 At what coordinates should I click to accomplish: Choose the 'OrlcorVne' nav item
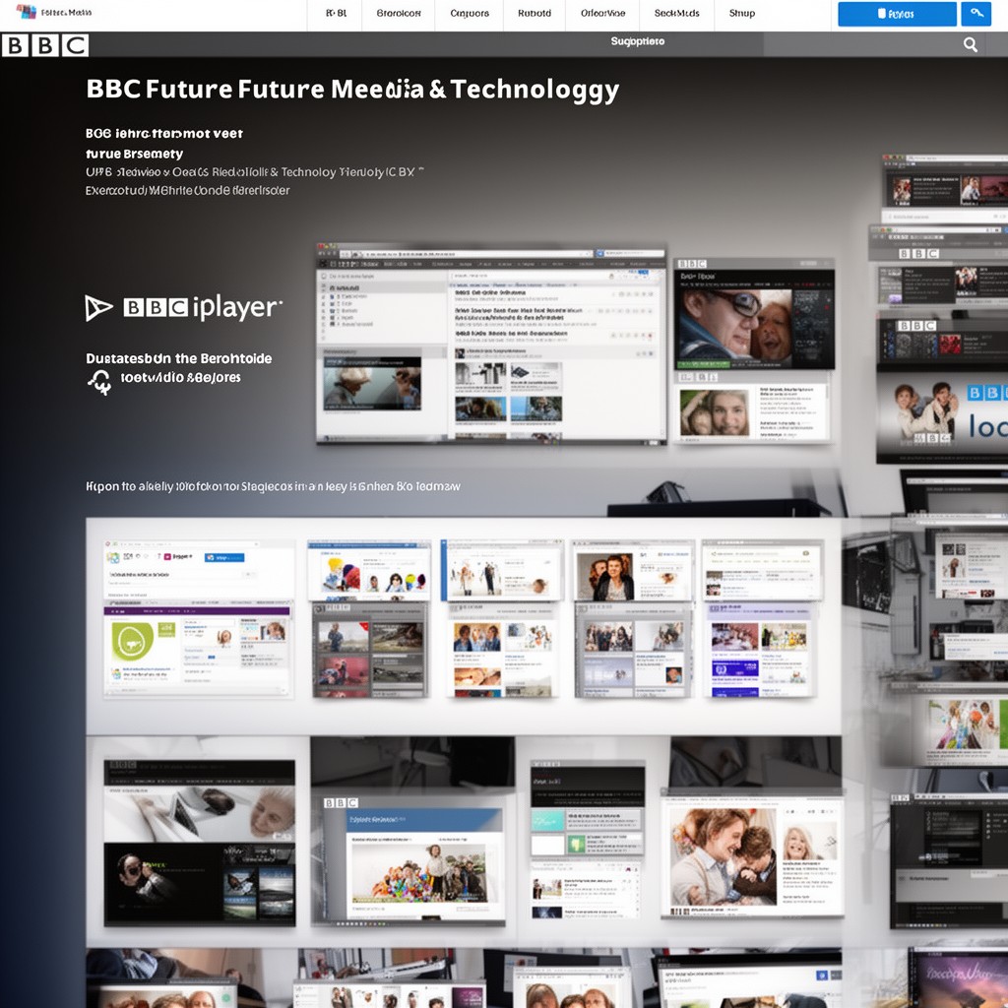[x=603, y=13]
